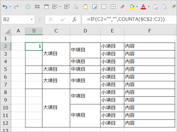This screenshot has height=132, width=177.
Task: Activate the Select Objects pointer tool
Action: pos(76,7)
